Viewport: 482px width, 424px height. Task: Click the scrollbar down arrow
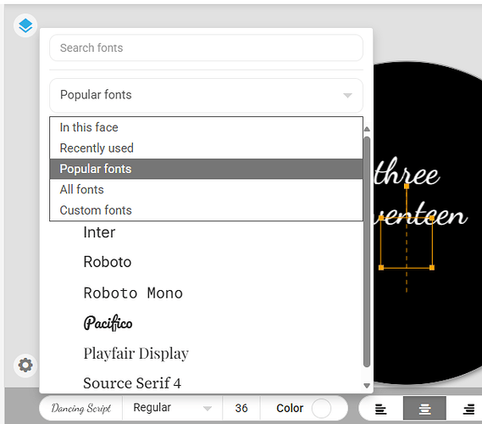367,385
